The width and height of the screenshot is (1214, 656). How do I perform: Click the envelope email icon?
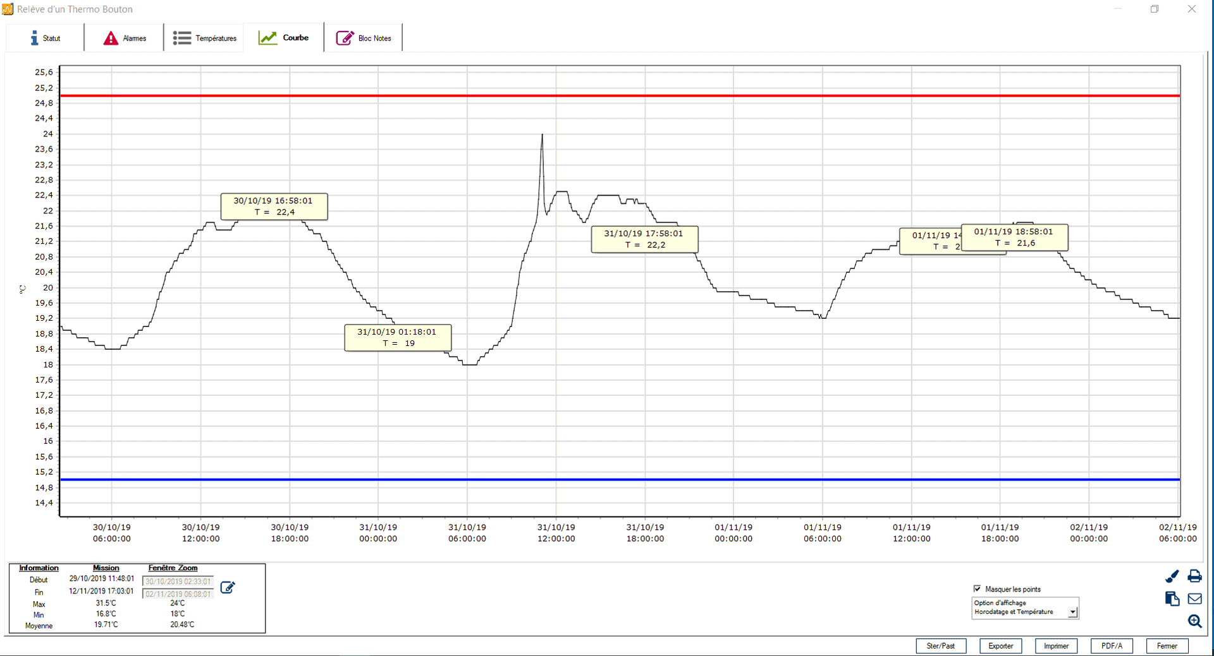point(1194,599)
